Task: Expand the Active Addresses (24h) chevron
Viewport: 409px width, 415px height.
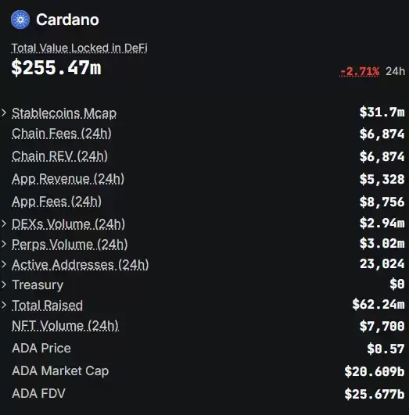Action: pyautogui.click(x=4, y=264)
